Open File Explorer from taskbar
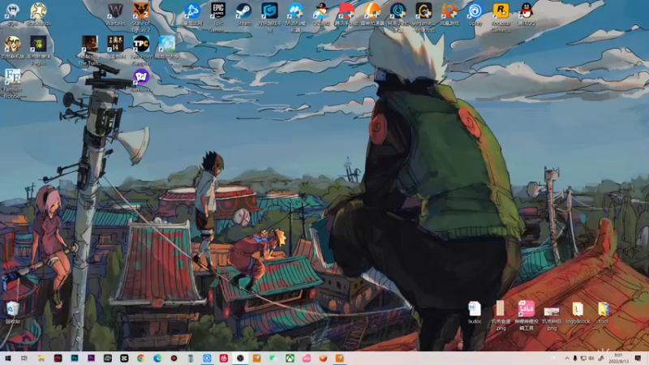Screen dimensions: 649x365 pos(41,359)
